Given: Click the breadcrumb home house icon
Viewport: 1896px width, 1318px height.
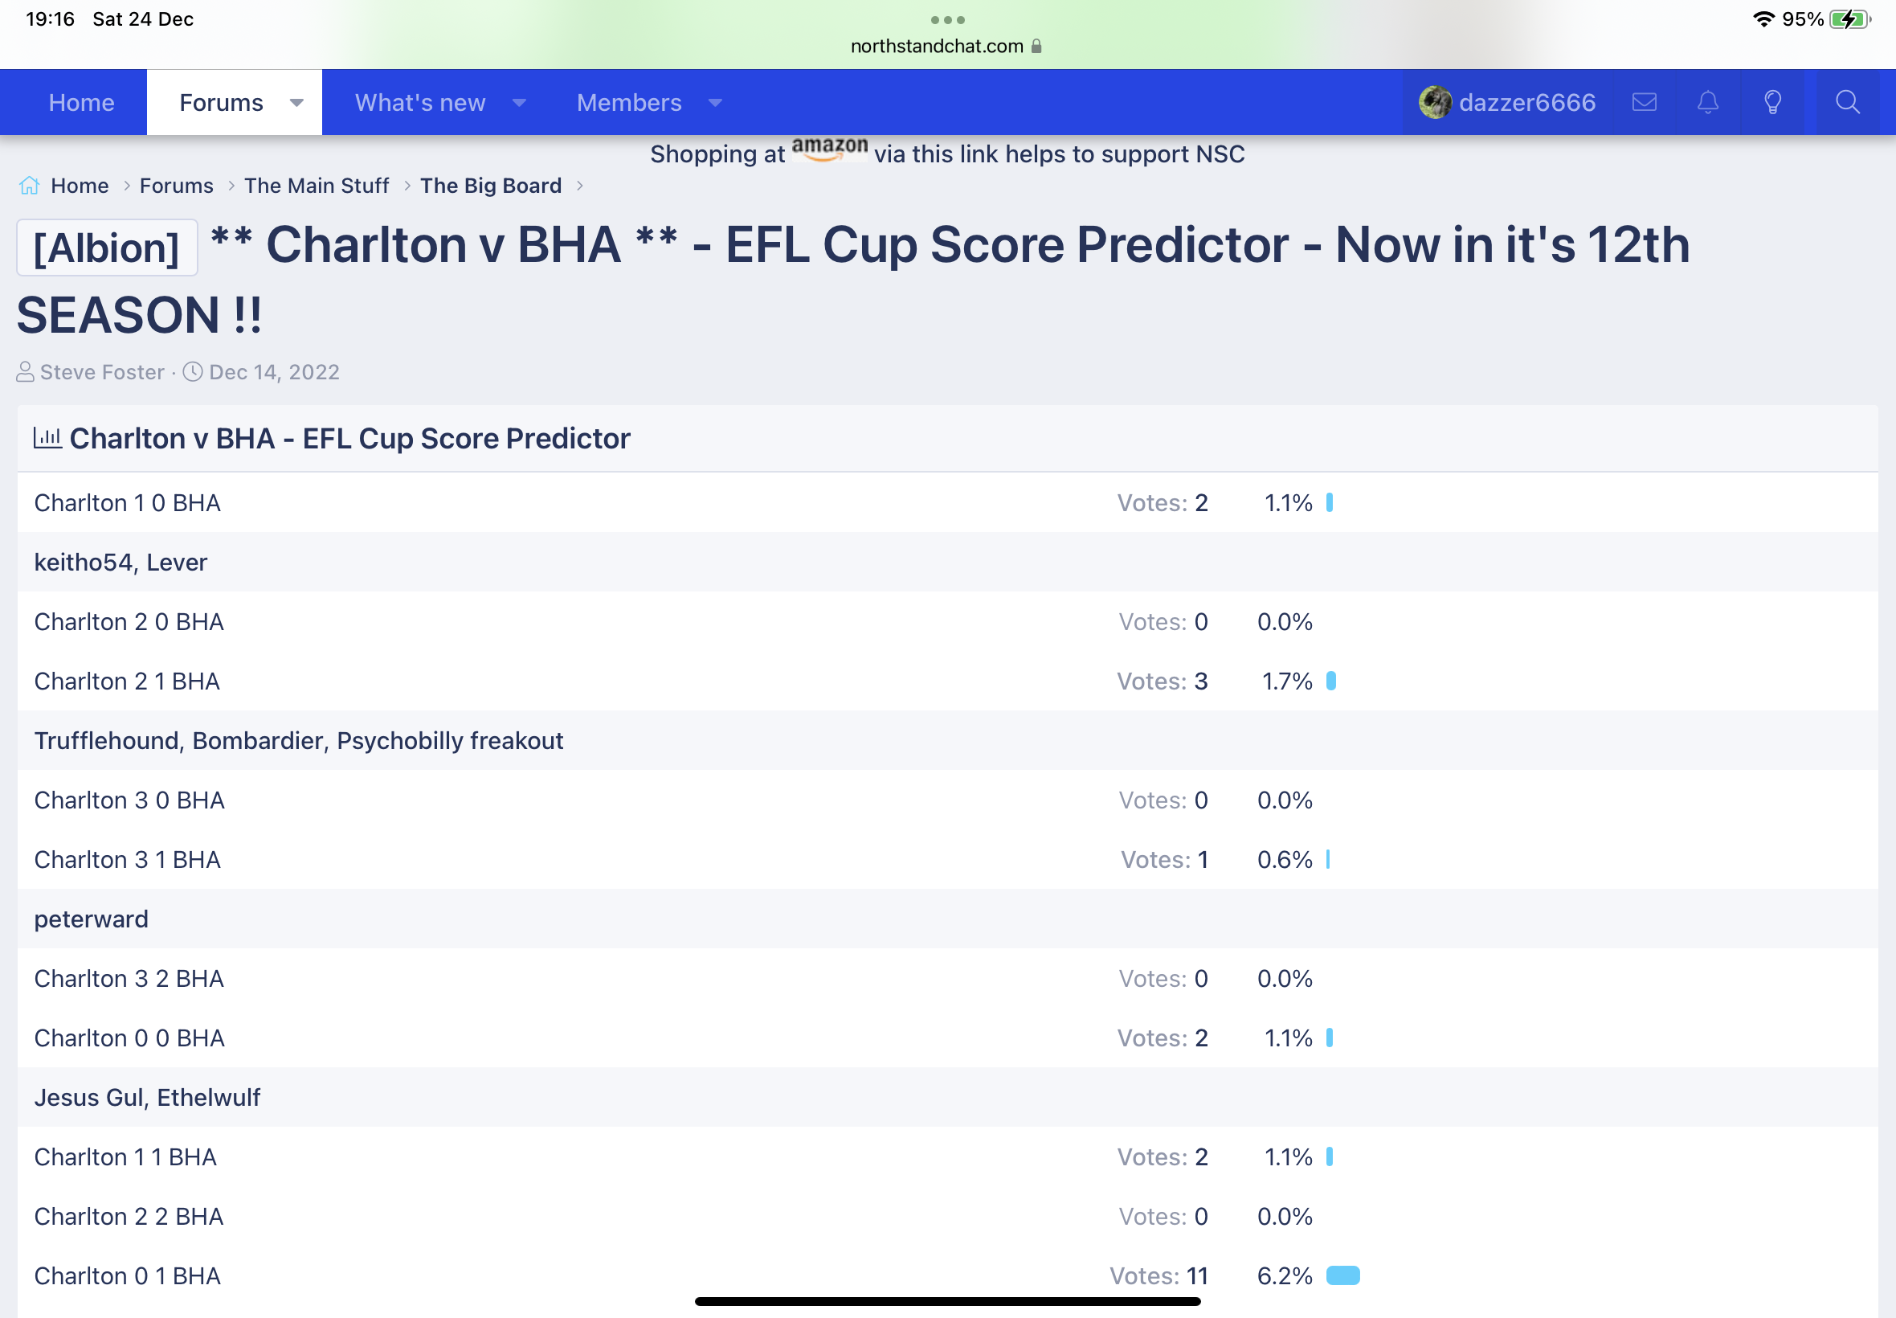Looking at the screenshot, I should (30, 186).
